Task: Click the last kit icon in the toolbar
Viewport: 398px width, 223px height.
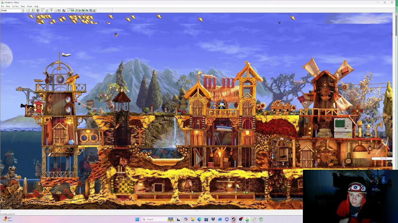Action: (x=94, y=11)
